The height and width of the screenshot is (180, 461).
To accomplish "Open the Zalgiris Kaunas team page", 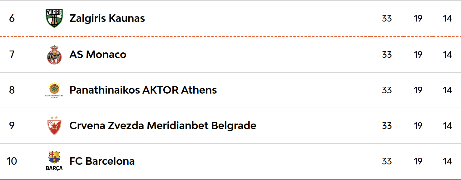I will tap(107, 18).
